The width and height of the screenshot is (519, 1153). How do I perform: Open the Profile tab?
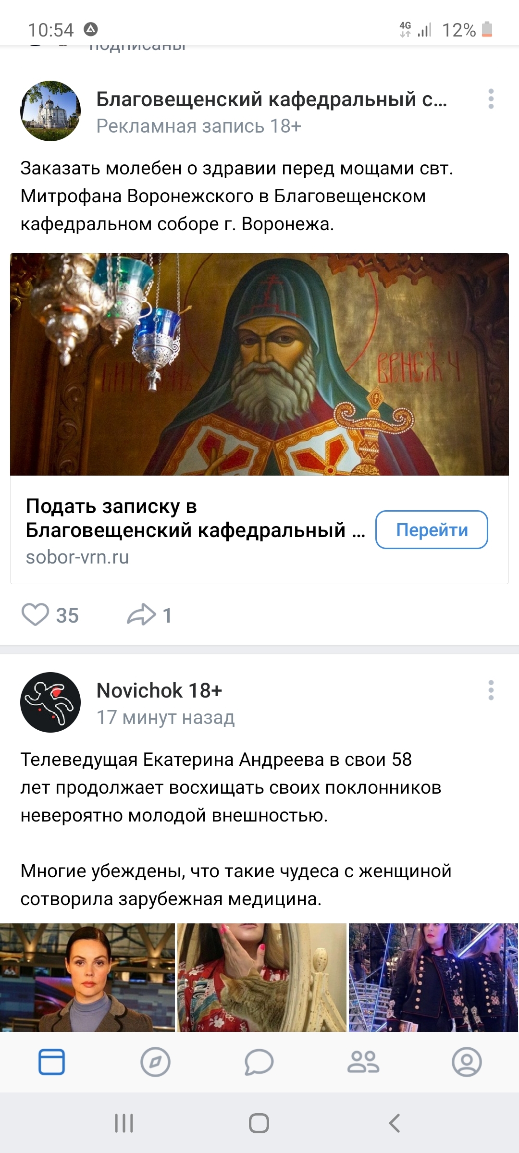[x=467, y=1062]
